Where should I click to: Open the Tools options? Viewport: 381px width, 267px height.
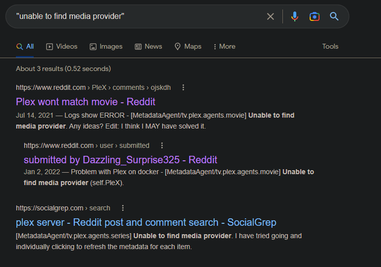(330, 46)
